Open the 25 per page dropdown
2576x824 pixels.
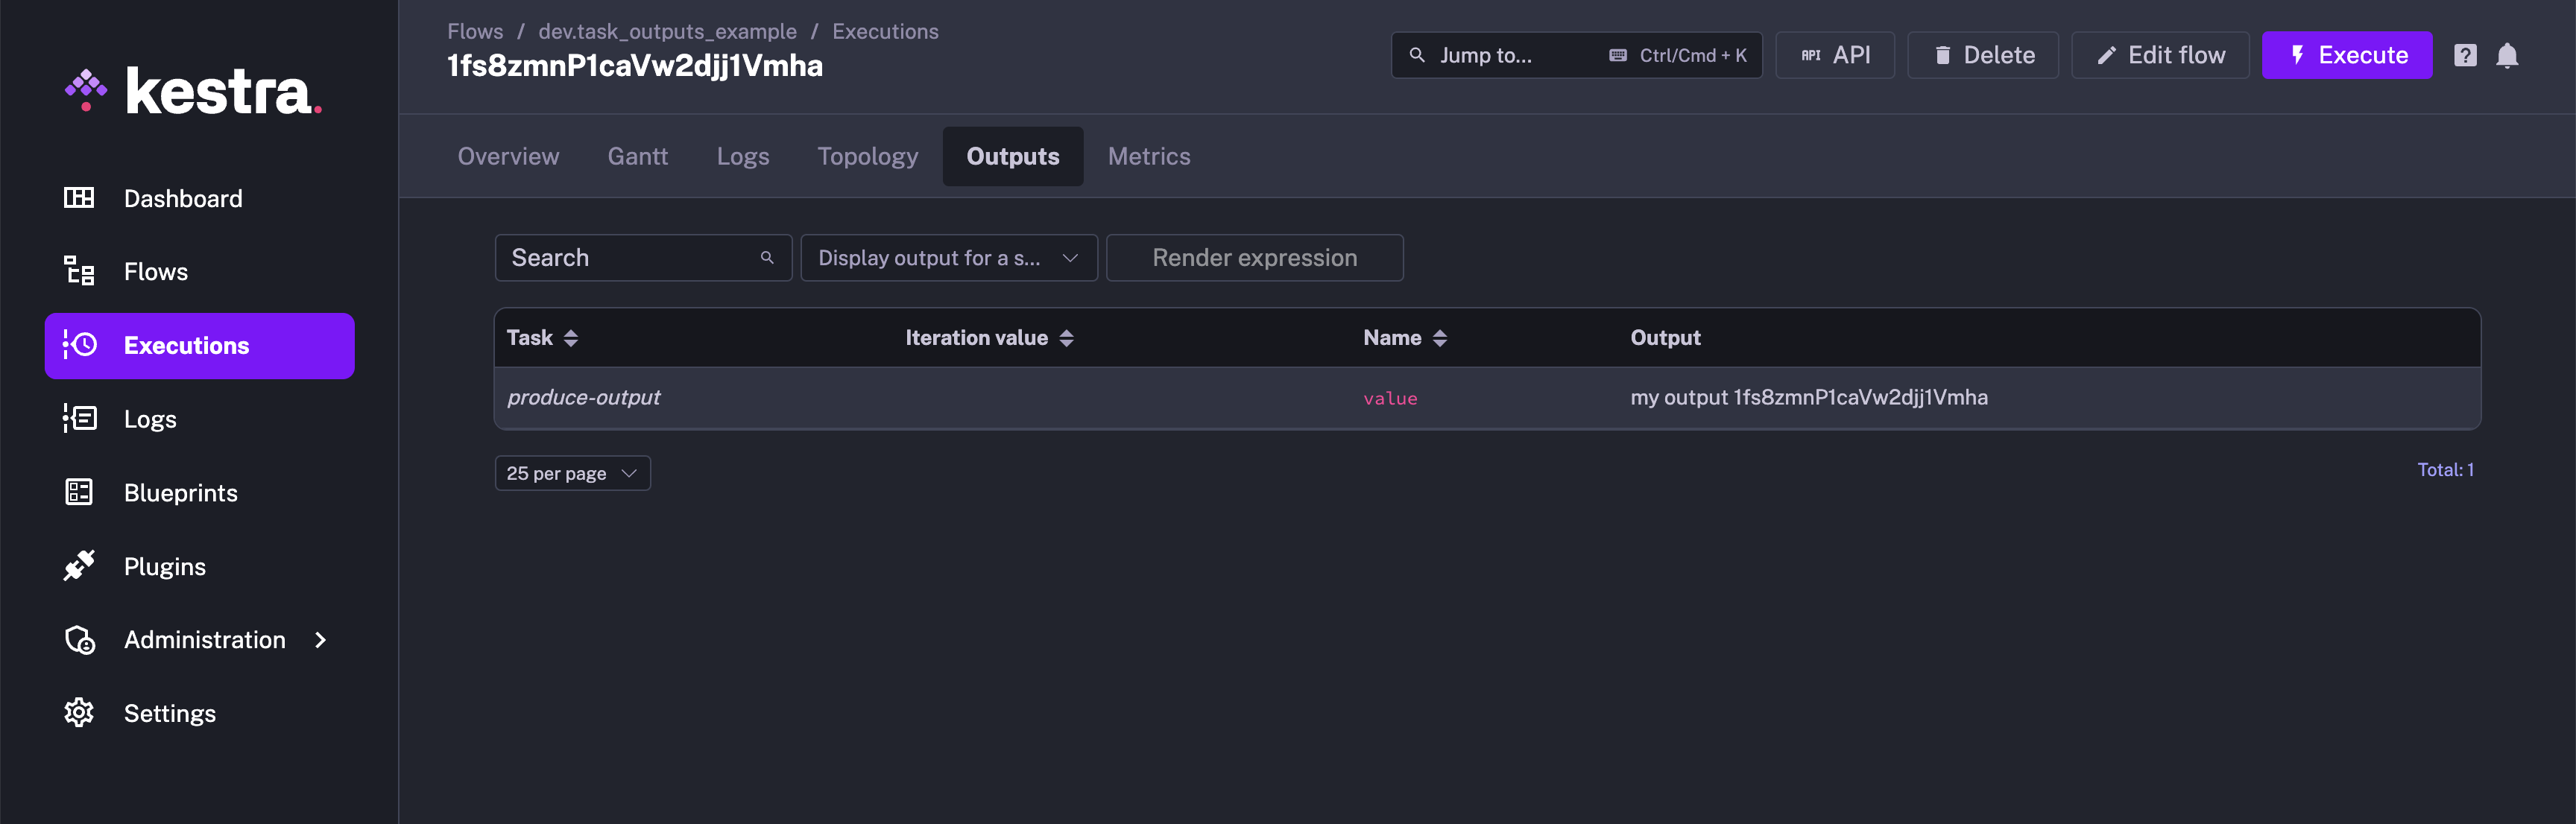coord(572,473)
